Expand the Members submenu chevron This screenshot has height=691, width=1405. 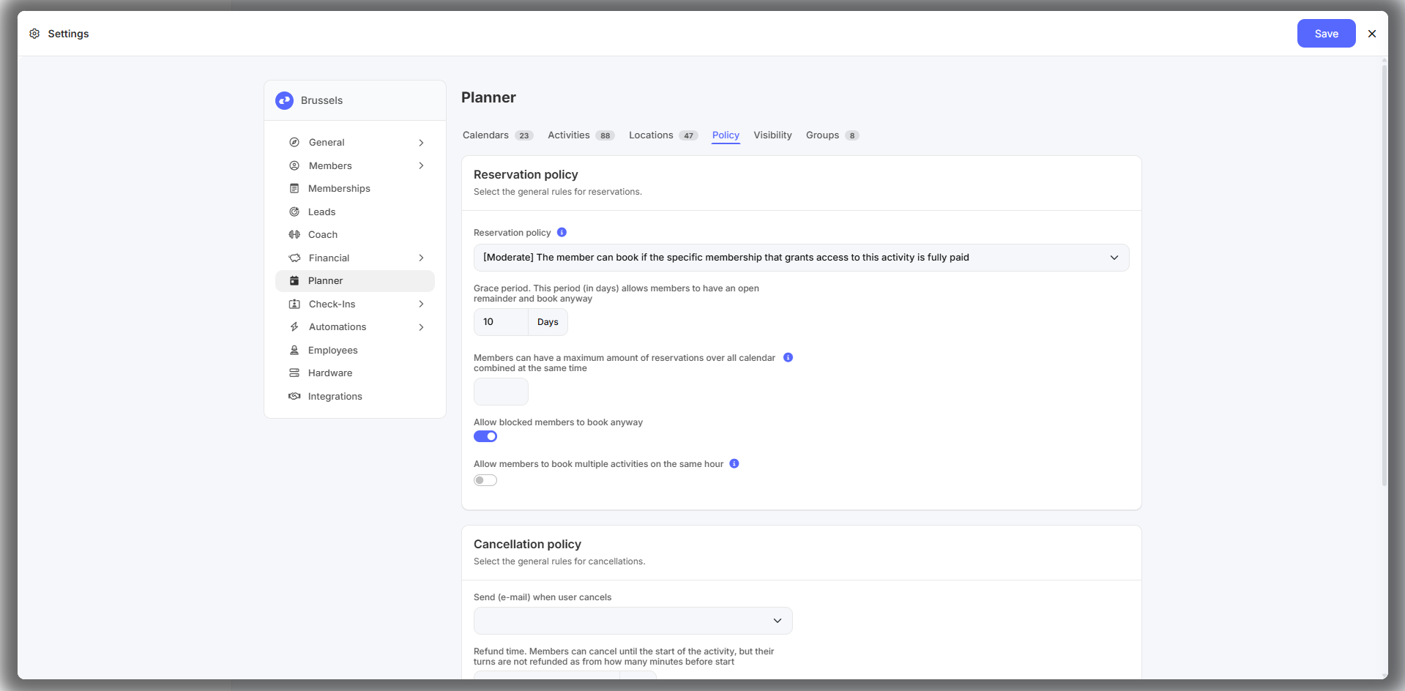422,165
